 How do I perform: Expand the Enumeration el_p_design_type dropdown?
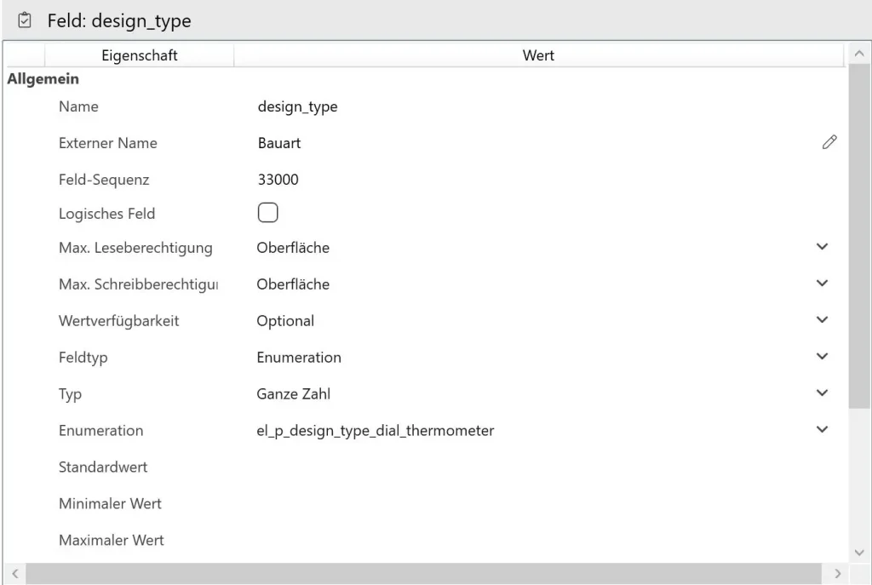tap(822, 430)
